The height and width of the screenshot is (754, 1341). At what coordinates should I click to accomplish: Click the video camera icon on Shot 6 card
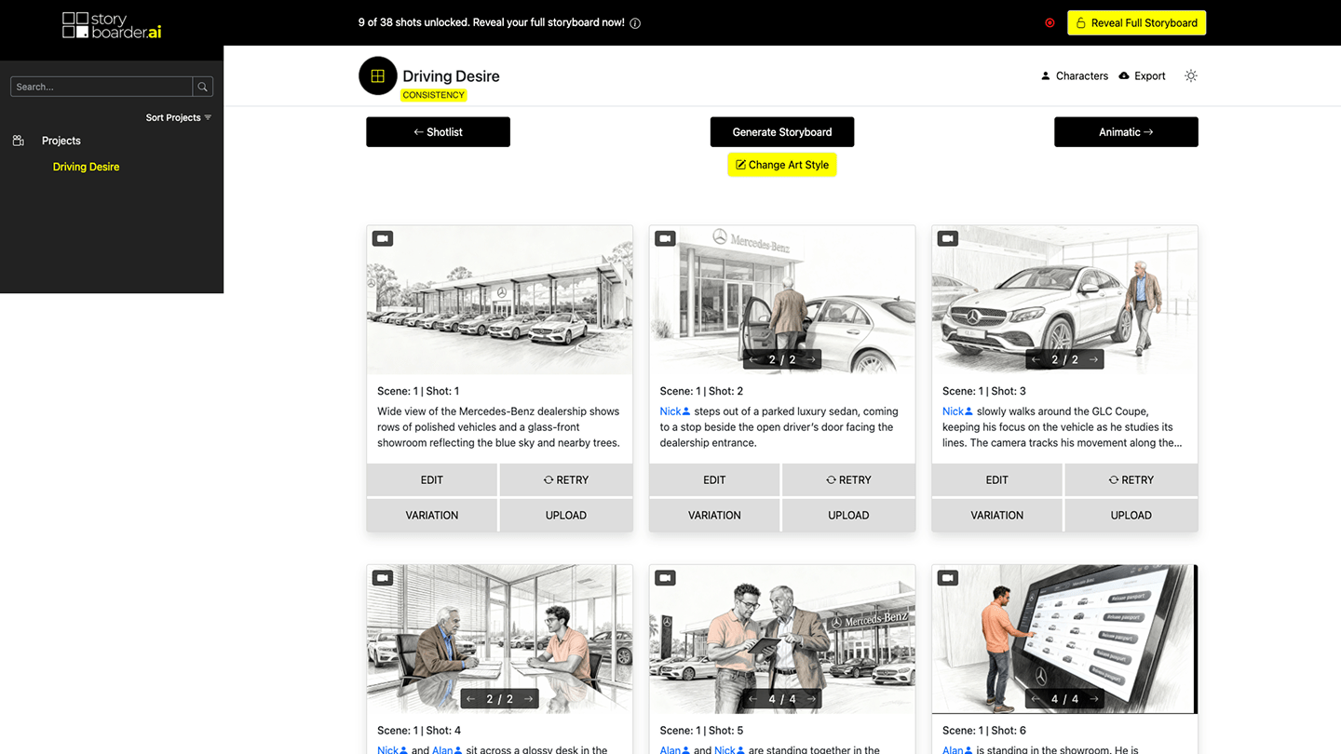(947, 577)
